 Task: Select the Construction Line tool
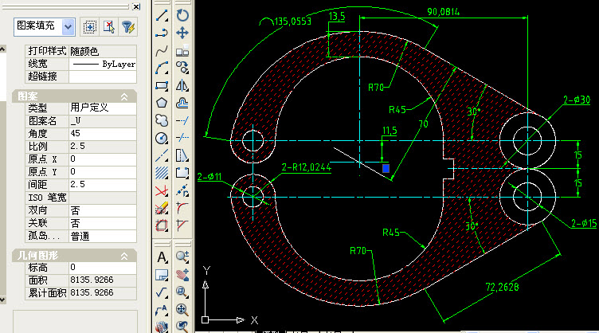pos(162,156)
